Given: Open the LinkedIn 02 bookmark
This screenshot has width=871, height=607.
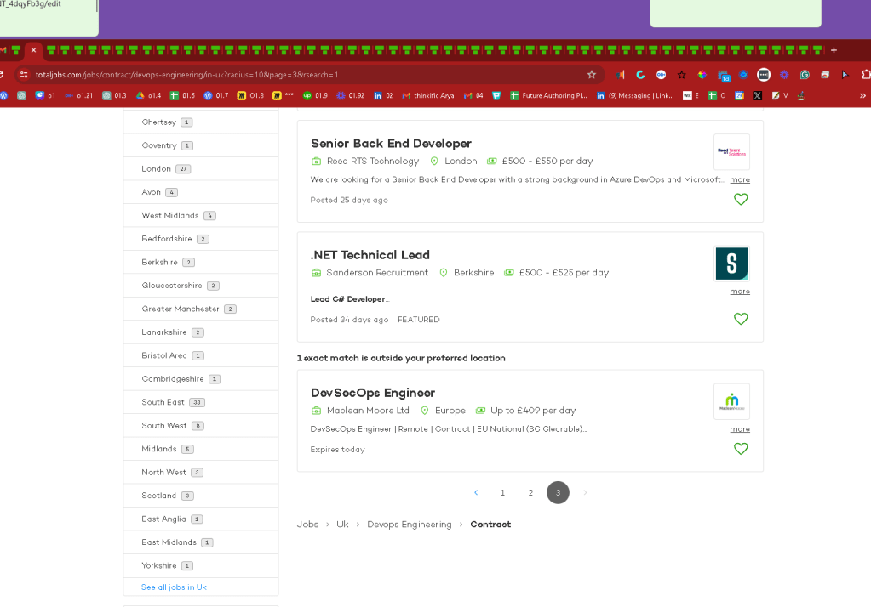Looking at the screenshot, I should [x=383, y=95].
